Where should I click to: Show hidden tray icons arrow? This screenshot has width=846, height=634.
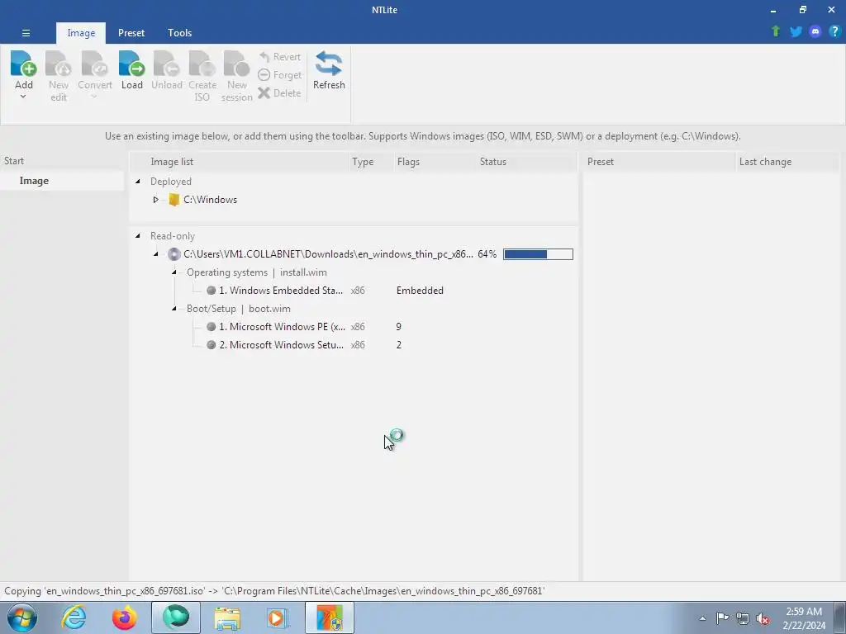coord(702,618)
